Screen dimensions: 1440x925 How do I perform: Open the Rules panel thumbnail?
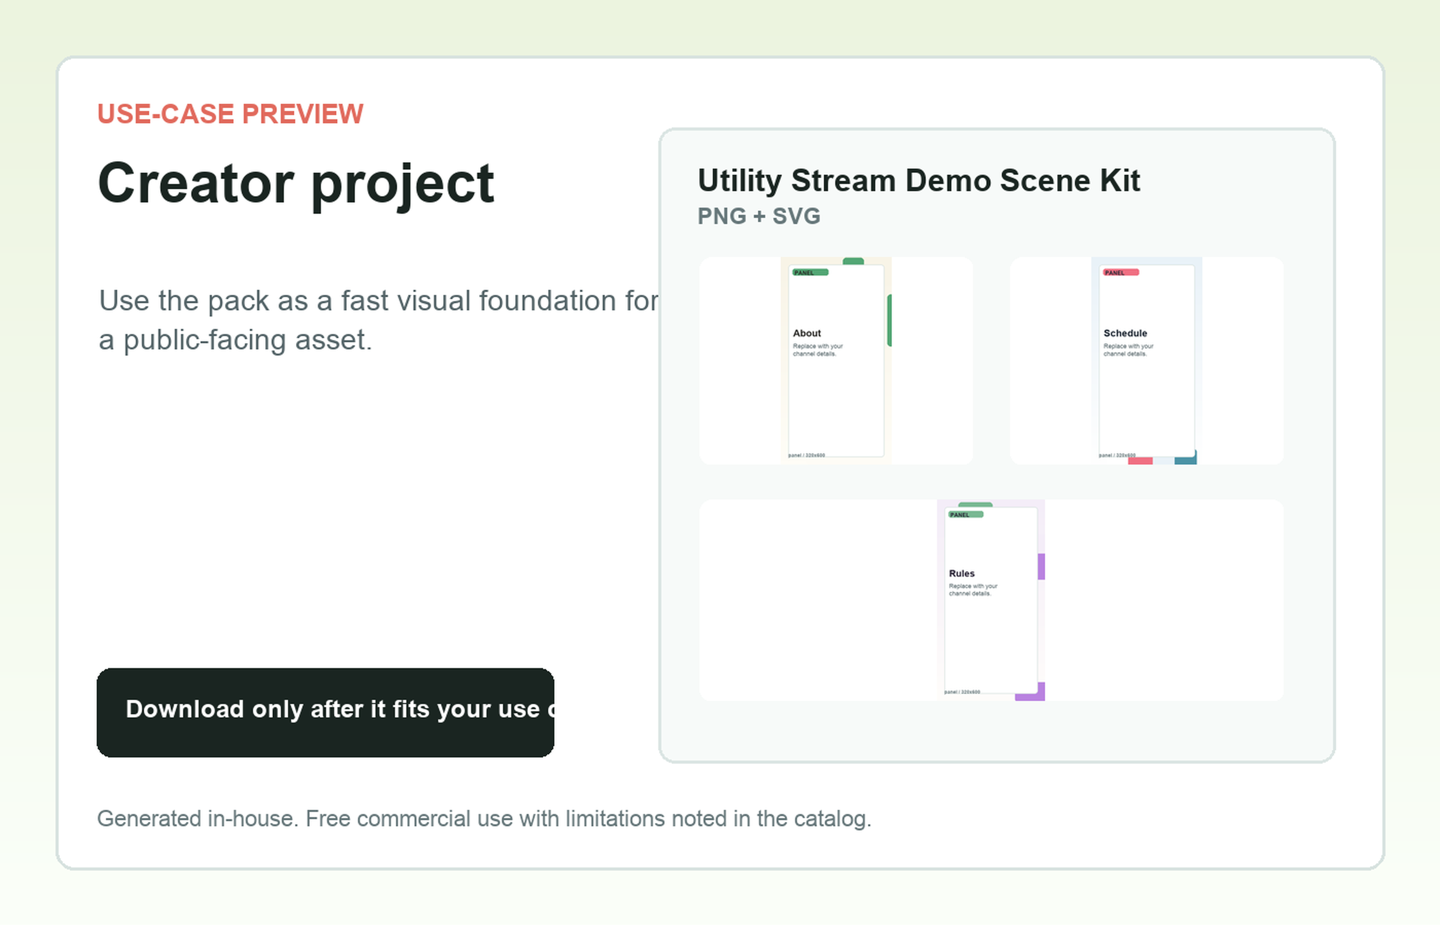tap(991, 600)
